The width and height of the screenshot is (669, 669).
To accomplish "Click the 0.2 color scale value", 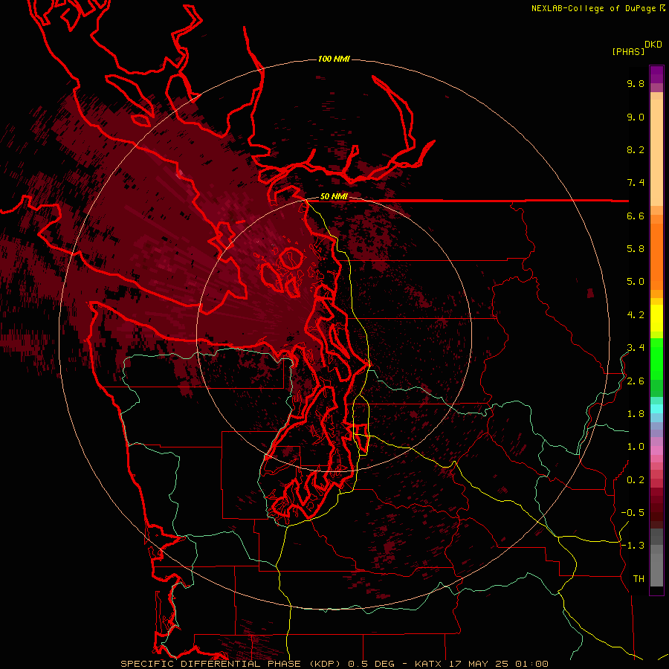I will click(x=636, y=480).
